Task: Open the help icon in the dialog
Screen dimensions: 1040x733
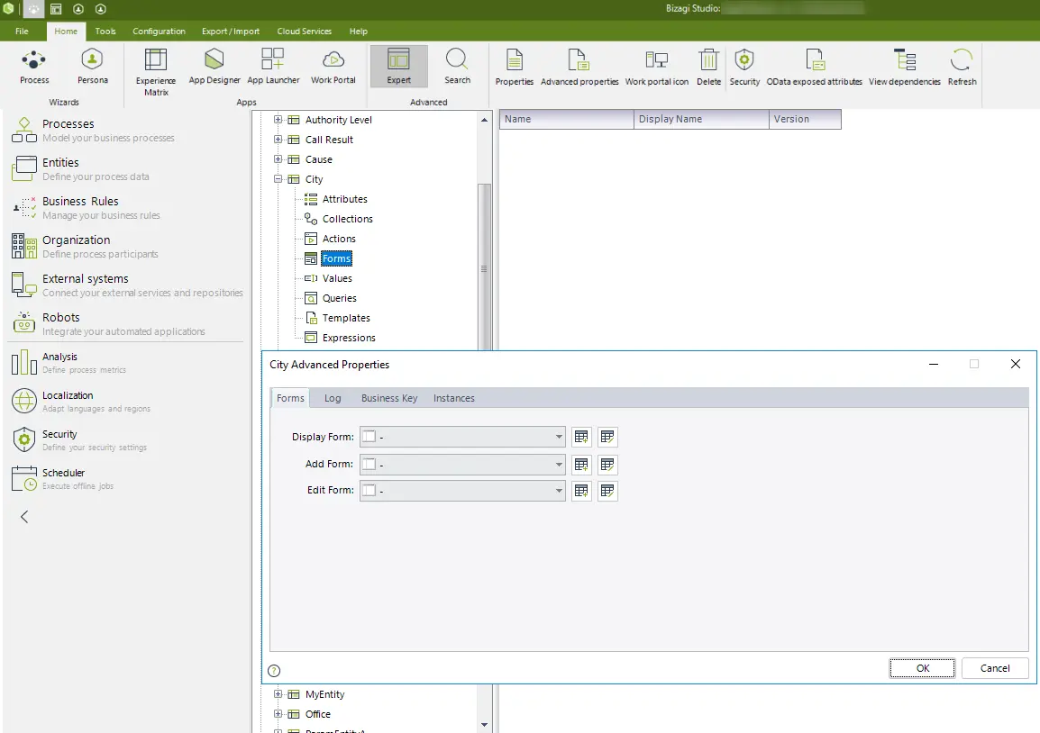Action: coord(274,671)
